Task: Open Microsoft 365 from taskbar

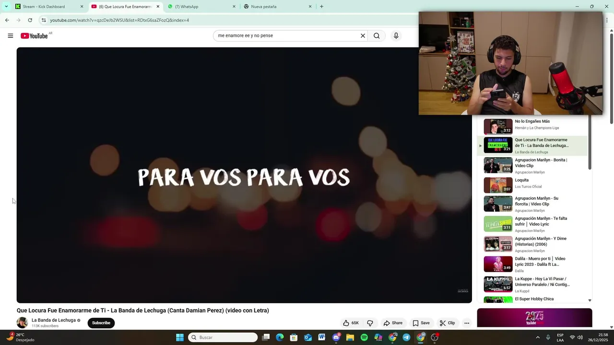Action: click(378, 337)
